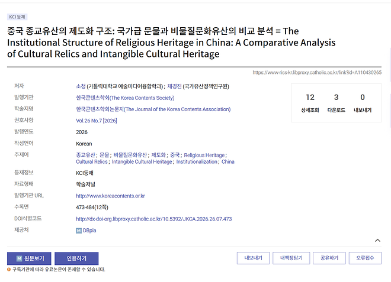Open author 채경진 link
The image size is (391, 282).
174,86
